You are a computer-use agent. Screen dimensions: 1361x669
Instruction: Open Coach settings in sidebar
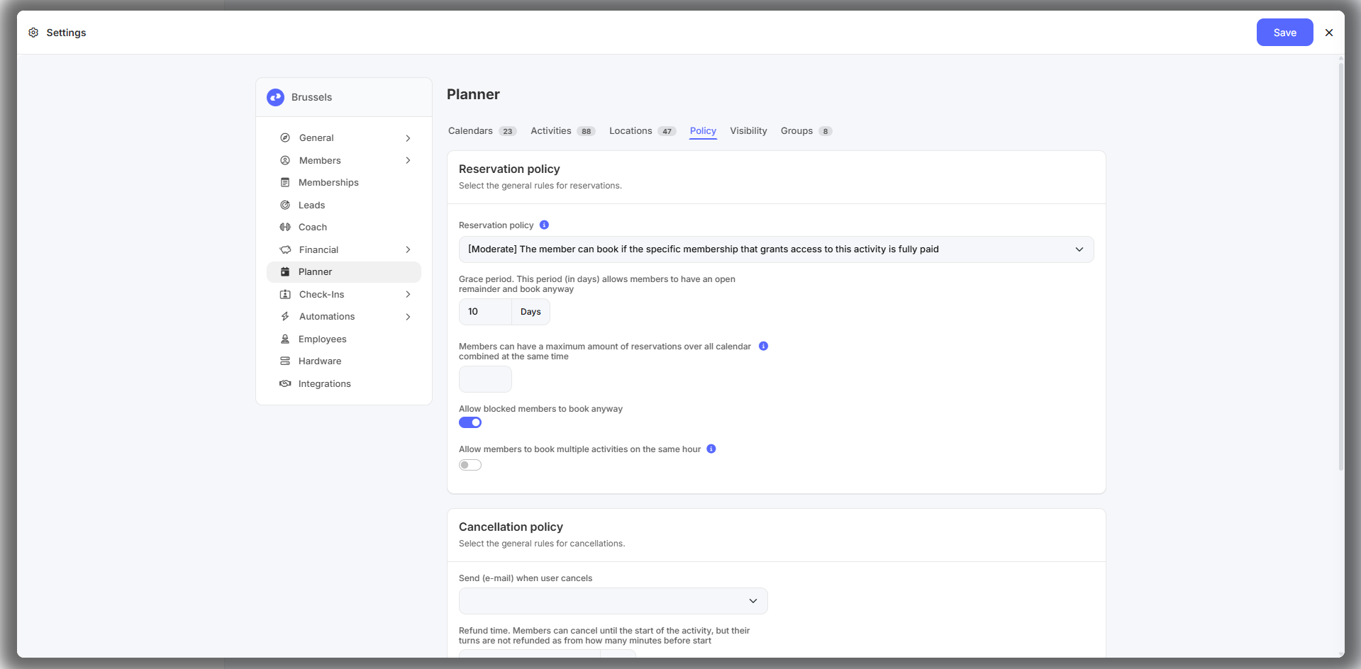(344, 227)
